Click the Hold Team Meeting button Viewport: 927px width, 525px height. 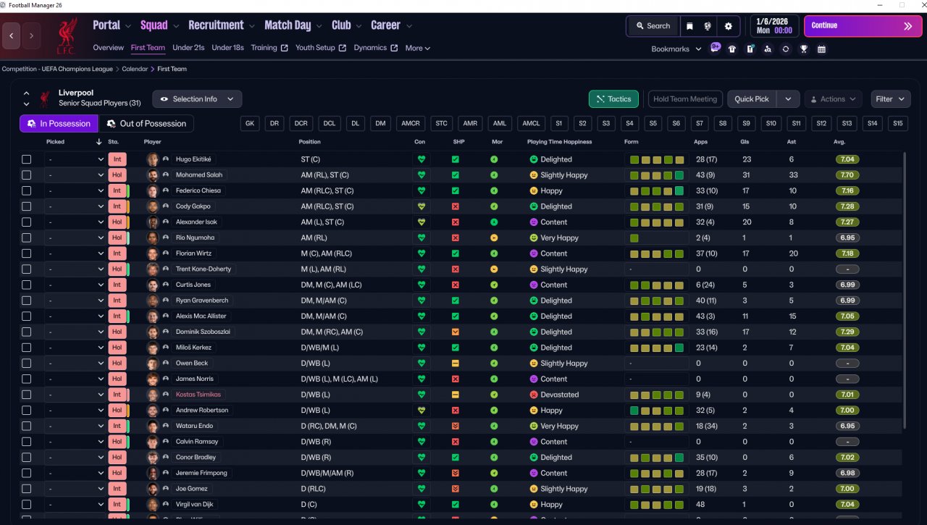click(685, 99)
